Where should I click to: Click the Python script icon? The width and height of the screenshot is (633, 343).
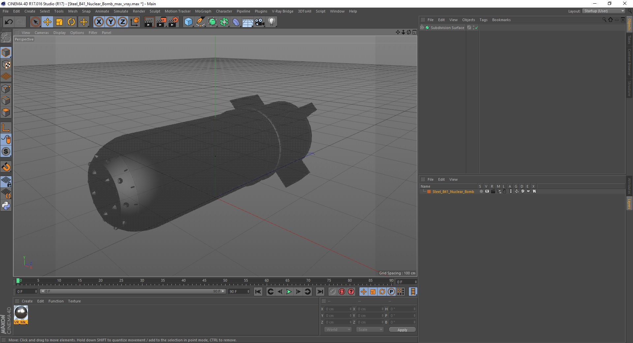pyautogui.click(x=6, y=206)
